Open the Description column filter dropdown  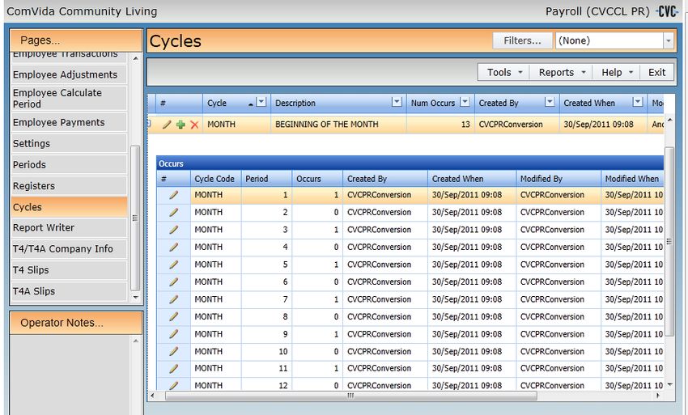397,102
